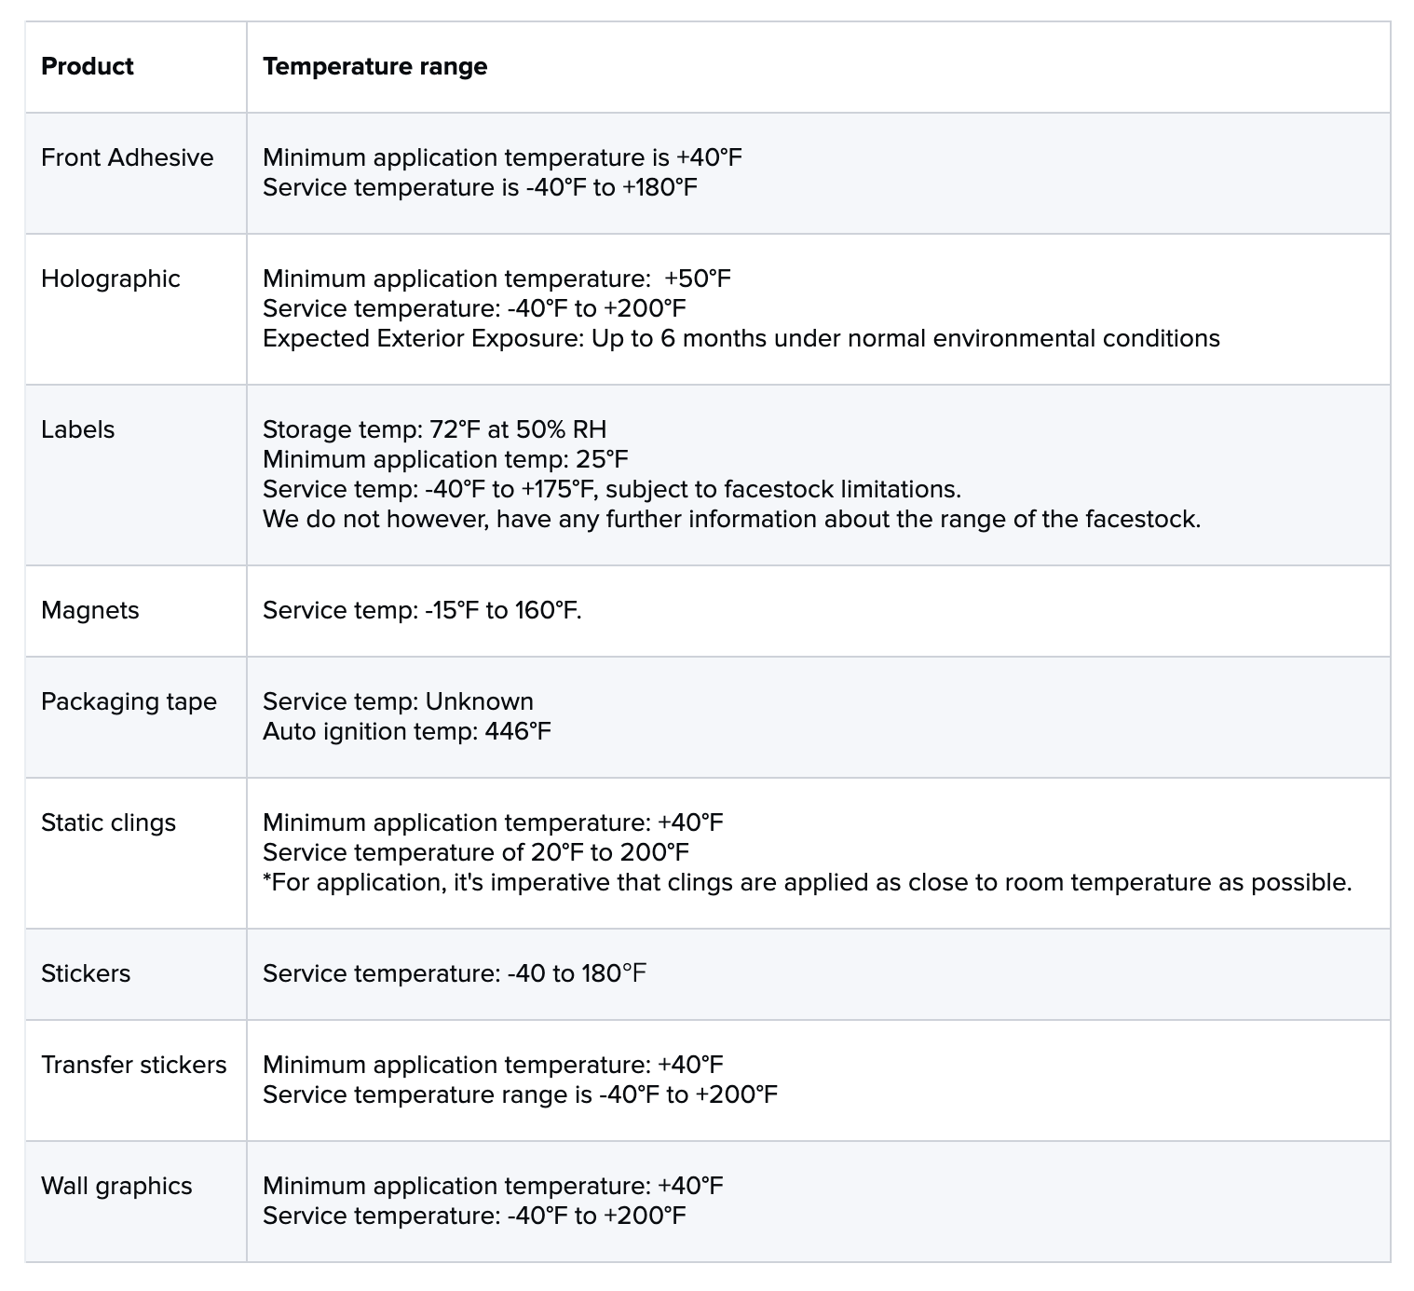
Task: Click the Holographic Expected Exterior Exposure line
Action: tap(741, 338)
